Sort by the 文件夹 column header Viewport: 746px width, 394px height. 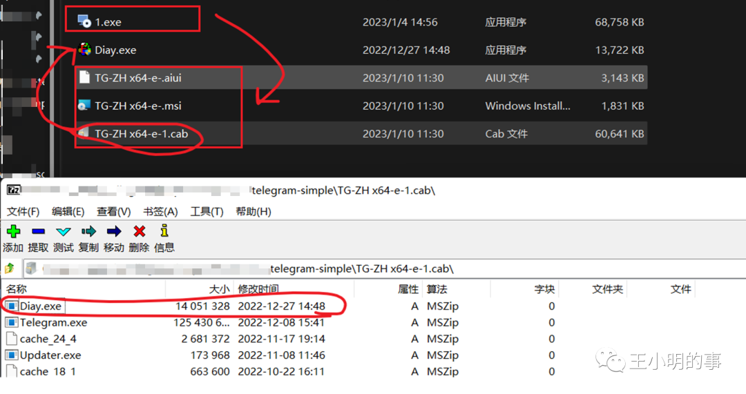pos(607,289)
